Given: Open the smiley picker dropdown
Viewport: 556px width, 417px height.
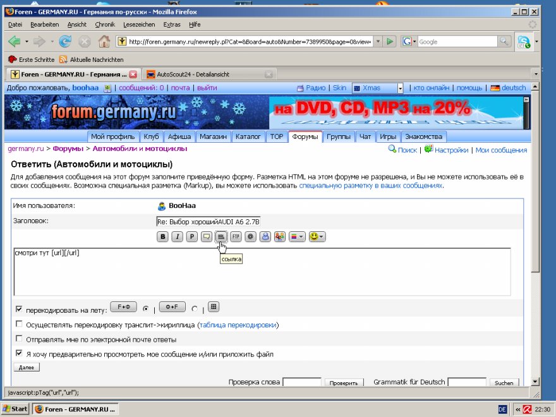Looking at the screenshot, I should (x=317, y=236).
